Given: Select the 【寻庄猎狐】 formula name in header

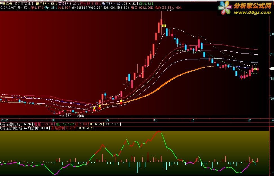Looking at the screenshot, I should tap(24, 4).
